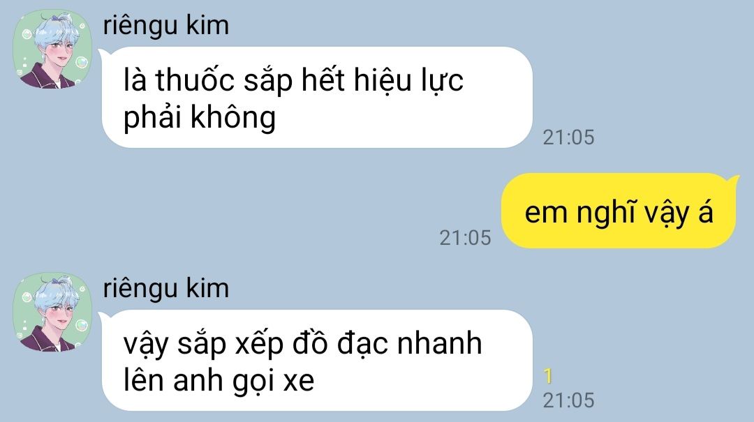This screenshot has height=422, width=754.
Task: Click the "là thuốc sắp hết hiệu lực" message bubble
Action: pyautogui.click(x=317, y=98)
